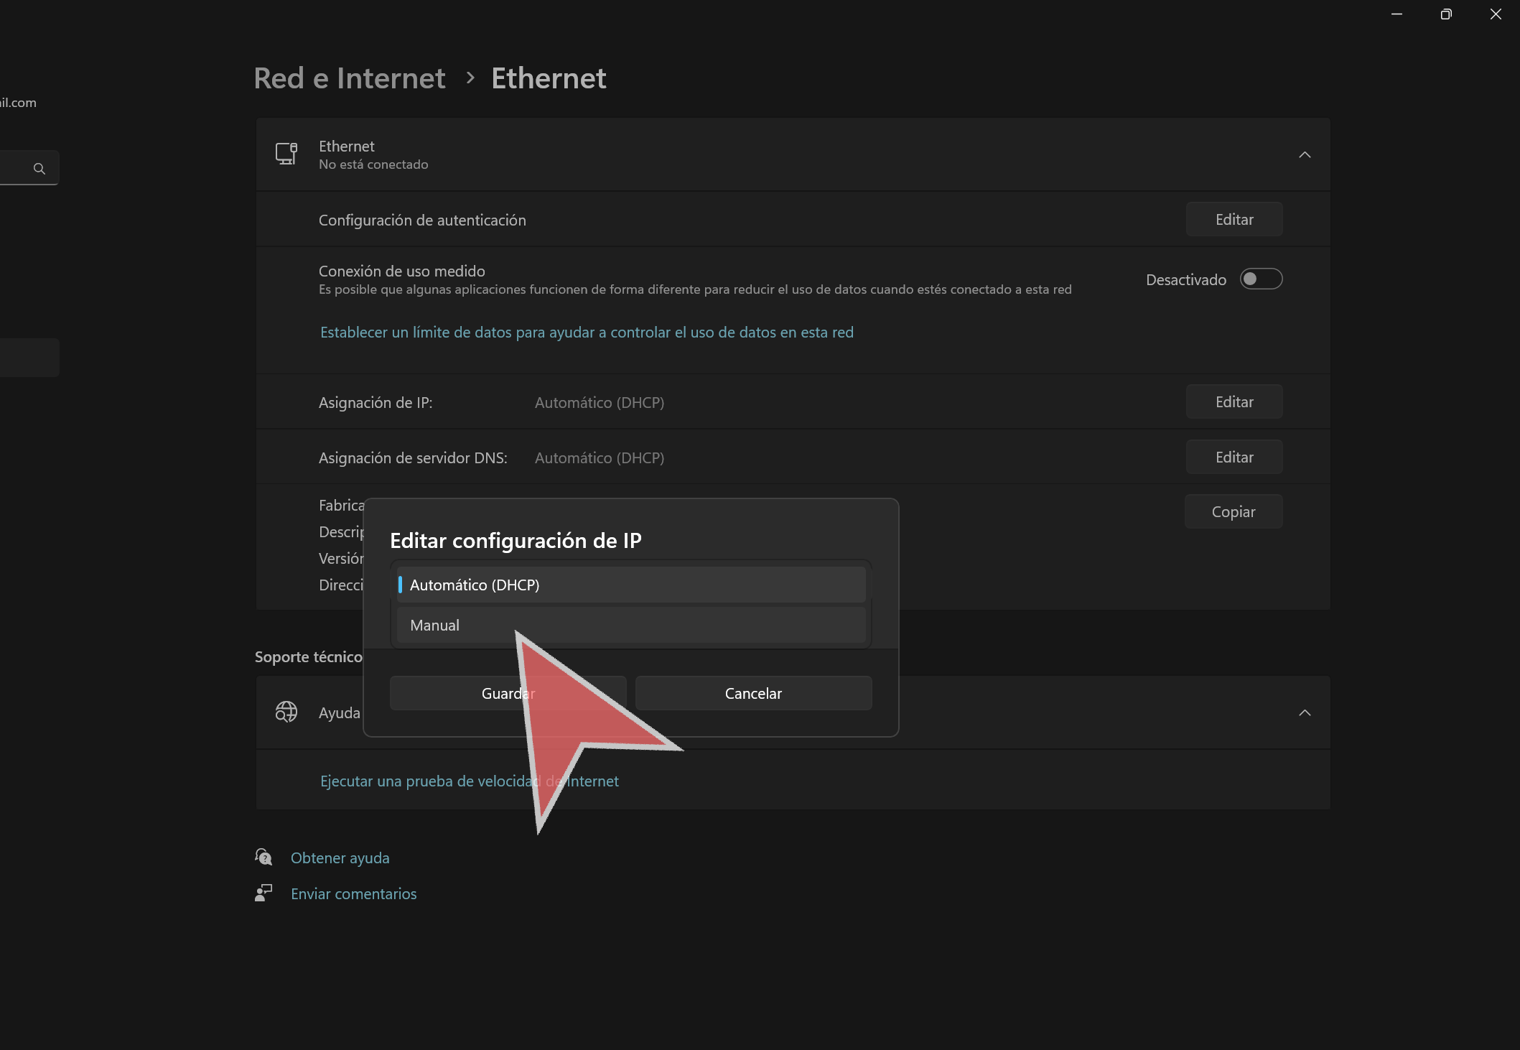Toggle Conexión de uso medido switch

1261,279
